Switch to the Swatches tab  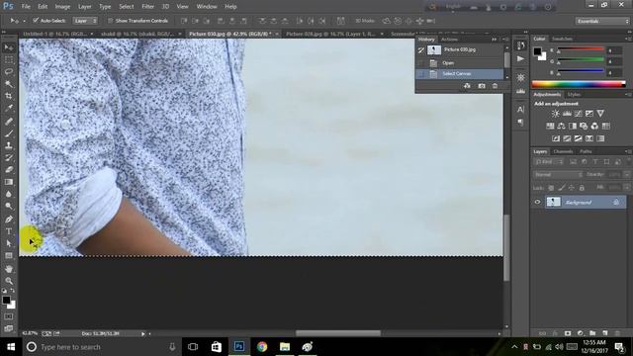coord(562,39)
